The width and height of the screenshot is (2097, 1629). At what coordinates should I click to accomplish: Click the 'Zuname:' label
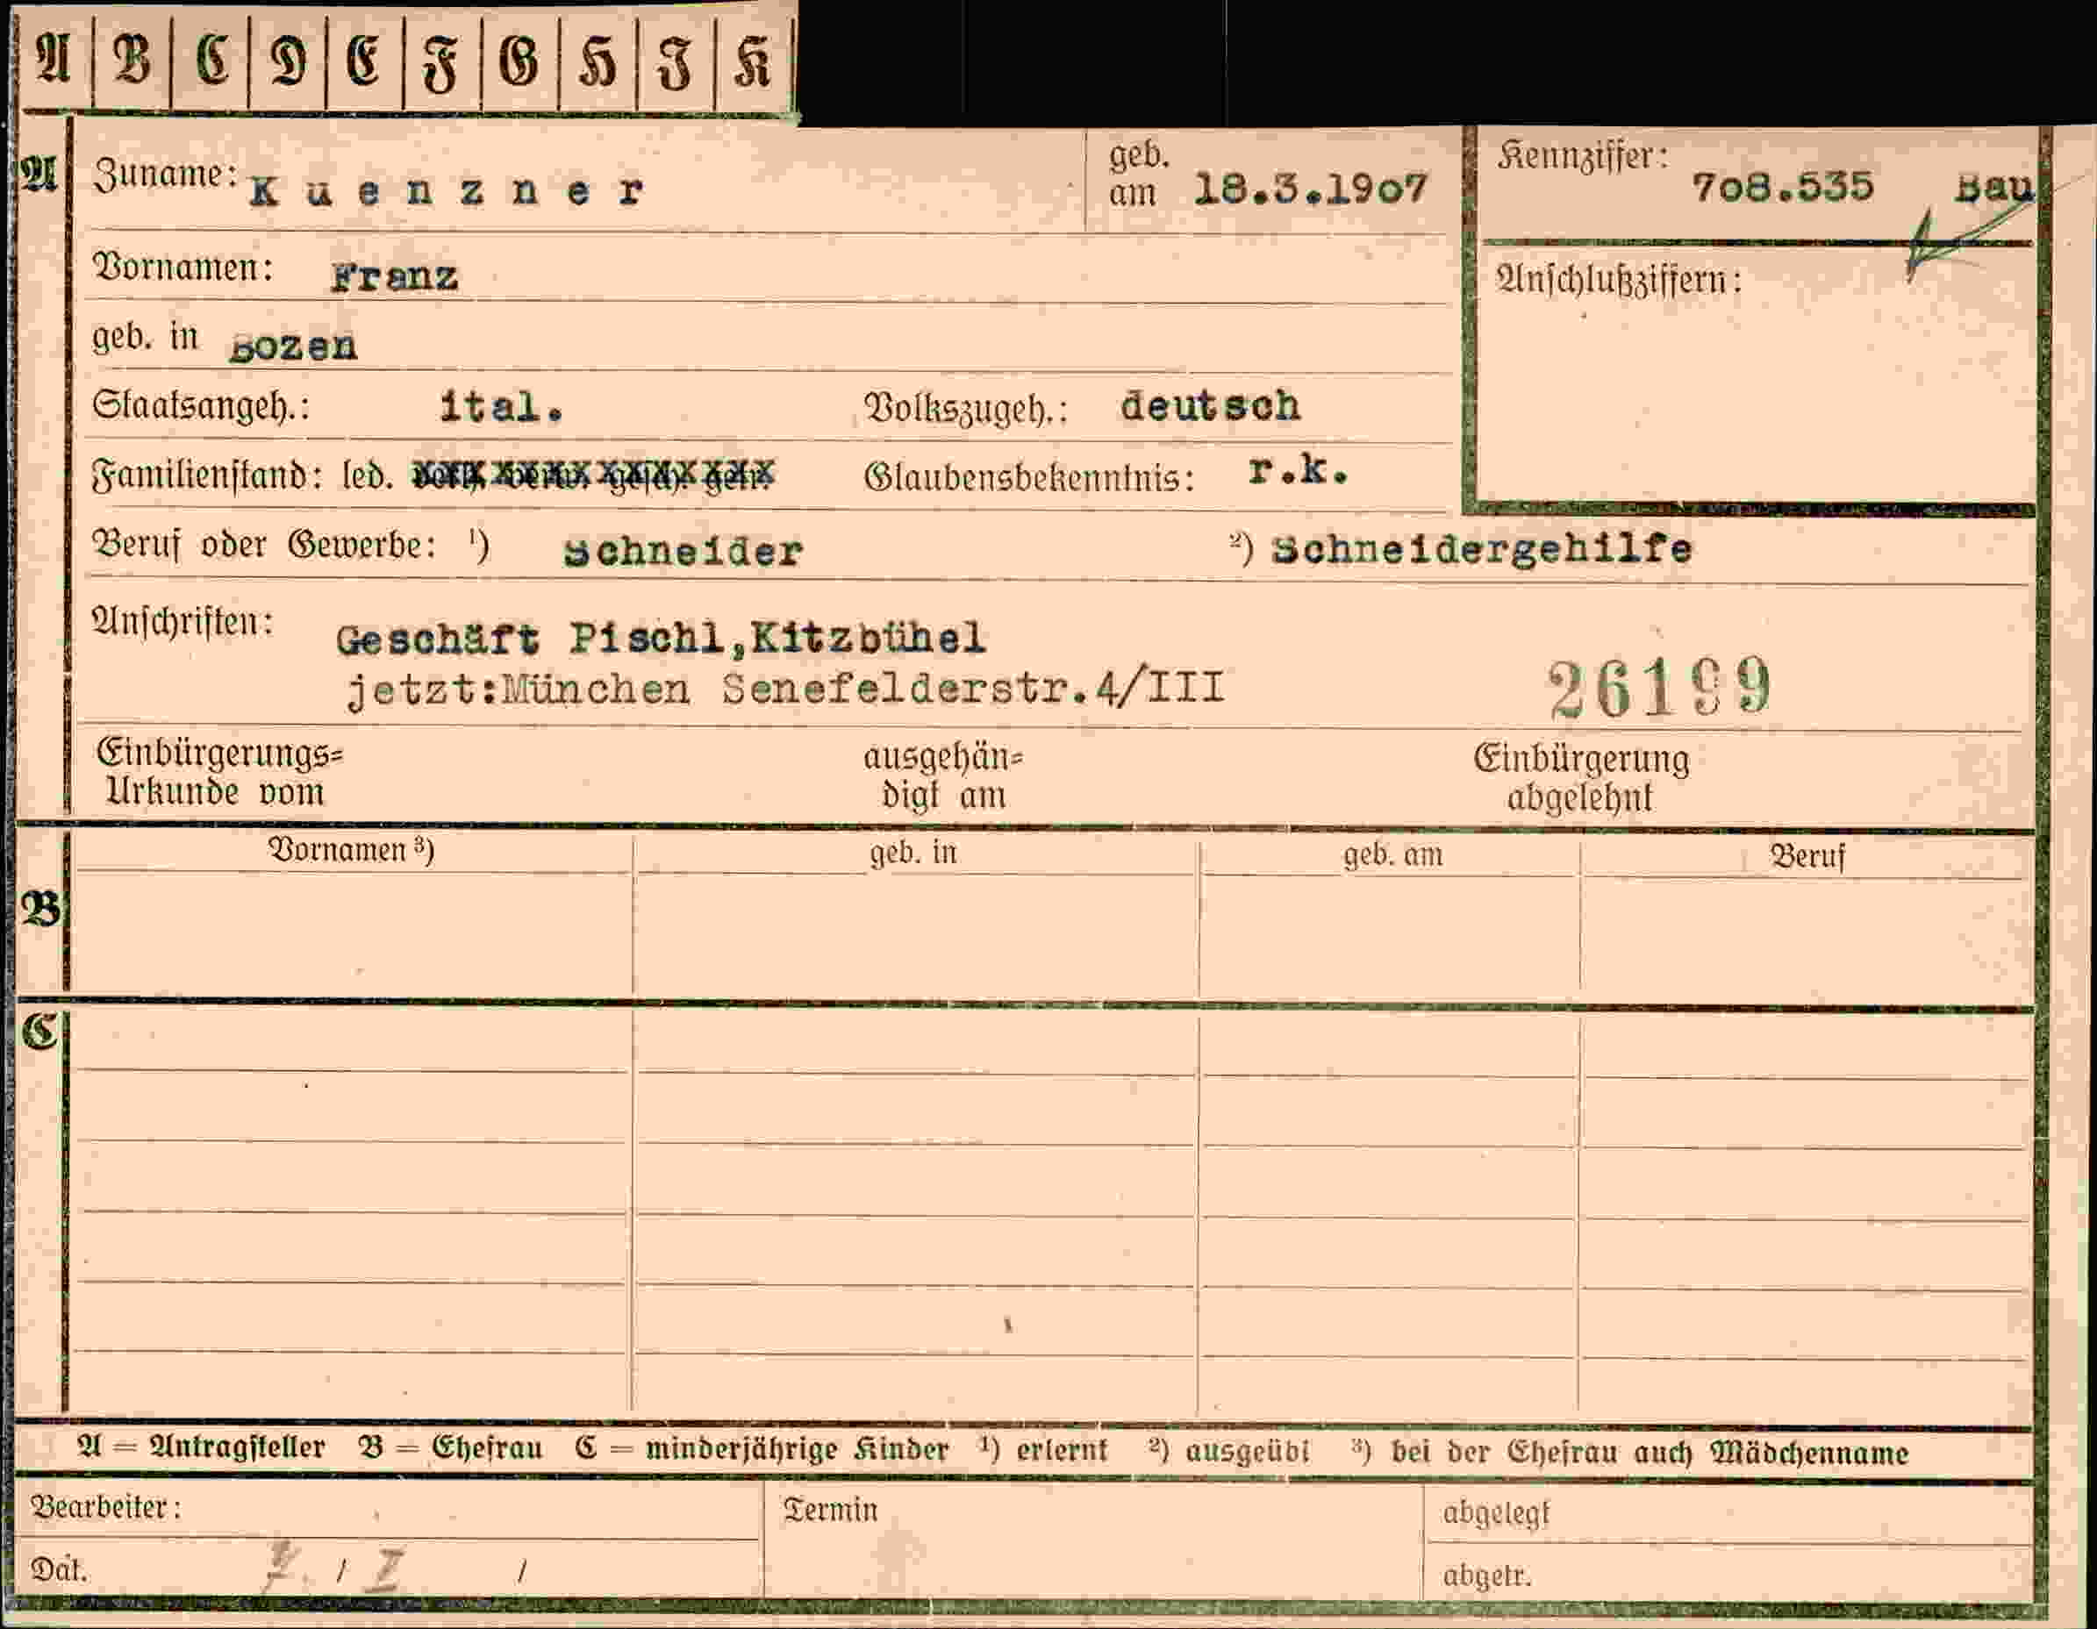coord(165,175)
